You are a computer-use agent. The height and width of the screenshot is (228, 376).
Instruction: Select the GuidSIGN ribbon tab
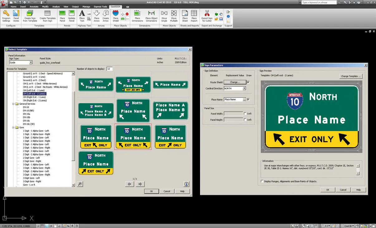pyautogui.click(x=115, y=7)
